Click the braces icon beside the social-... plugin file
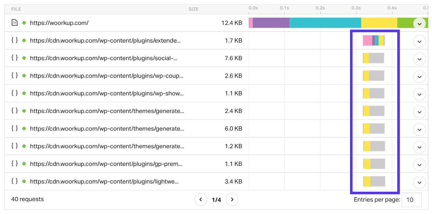 pyautogui.click(x=14, y=58)
